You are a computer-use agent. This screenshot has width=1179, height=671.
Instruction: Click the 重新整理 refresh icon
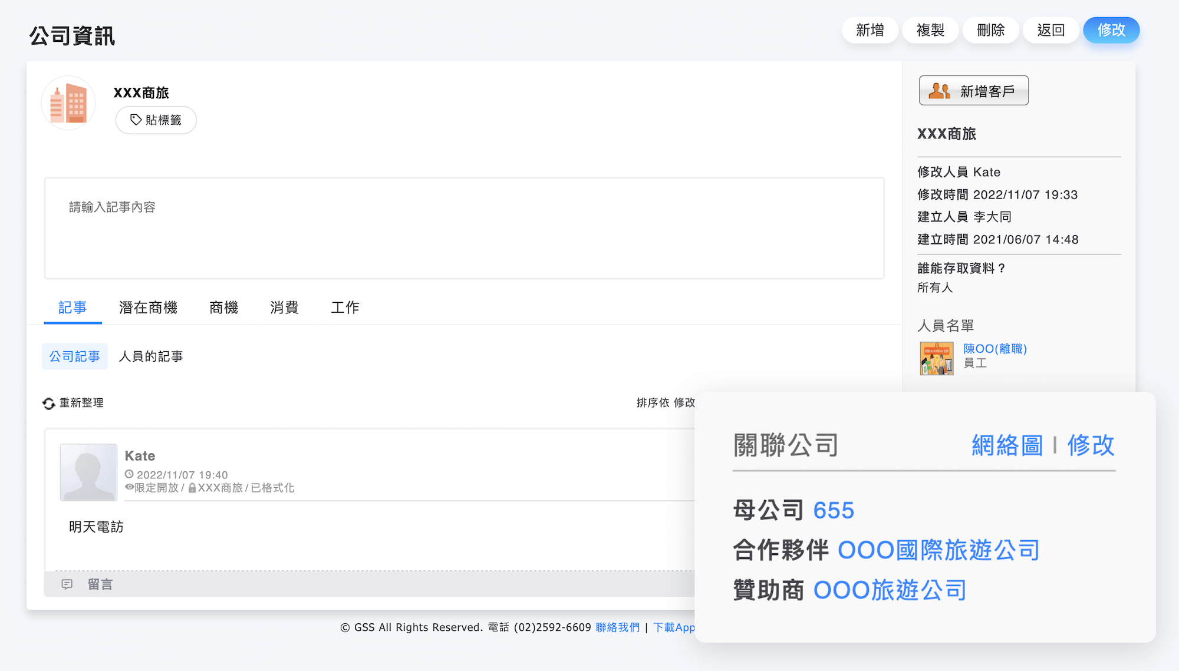coord(49,404)
